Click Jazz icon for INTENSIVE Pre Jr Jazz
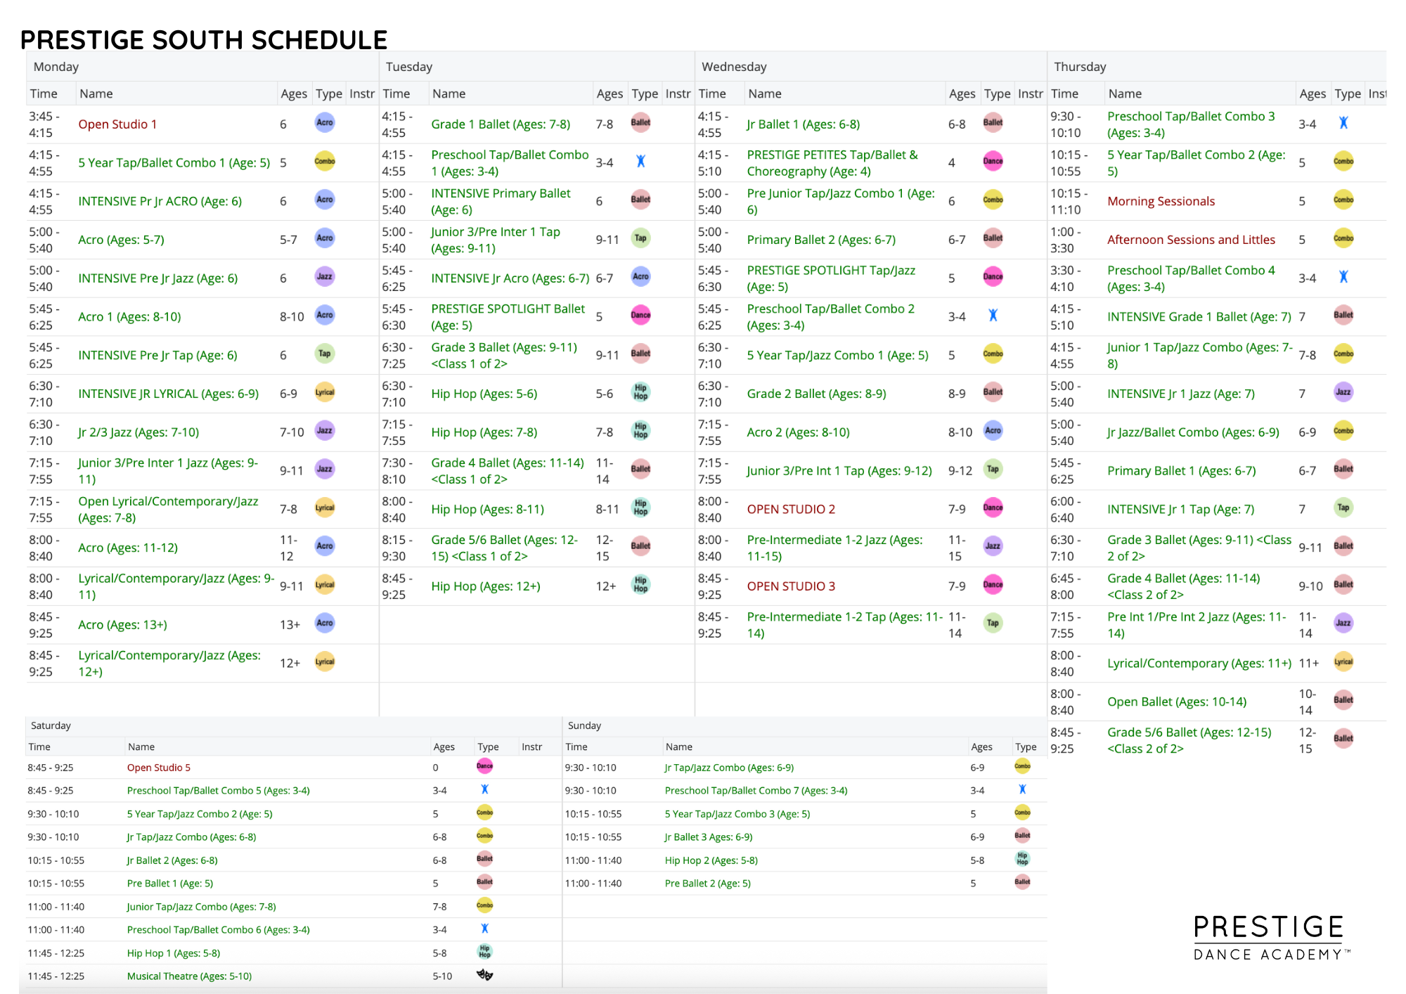 (325, 276)
